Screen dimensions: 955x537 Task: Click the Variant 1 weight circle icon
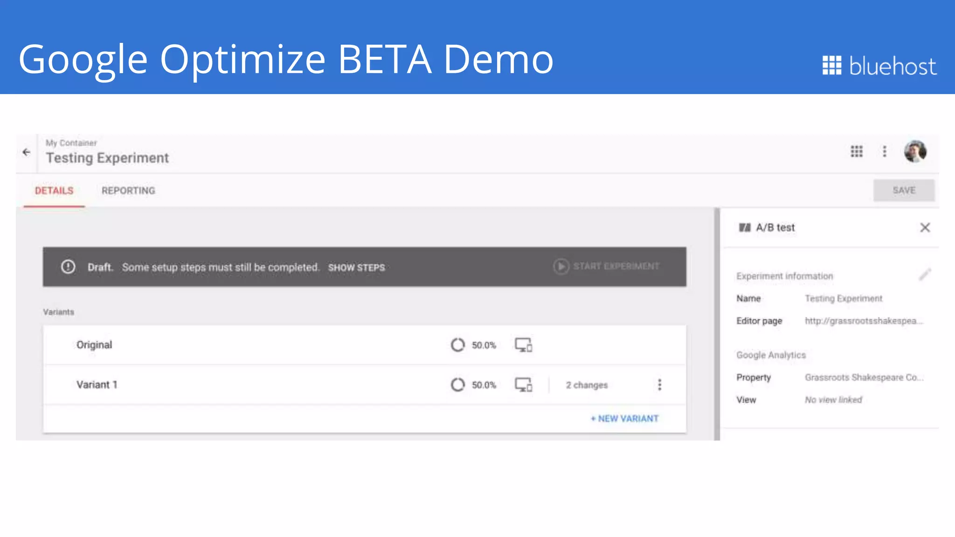pyautogui.click(x=458, y=385)
